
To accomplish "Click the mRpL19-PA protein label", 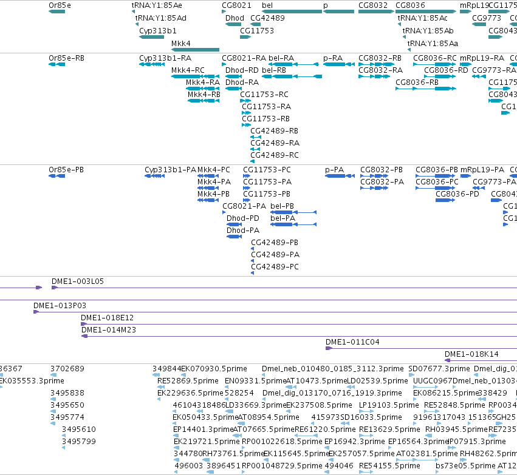I will (482, 170).
